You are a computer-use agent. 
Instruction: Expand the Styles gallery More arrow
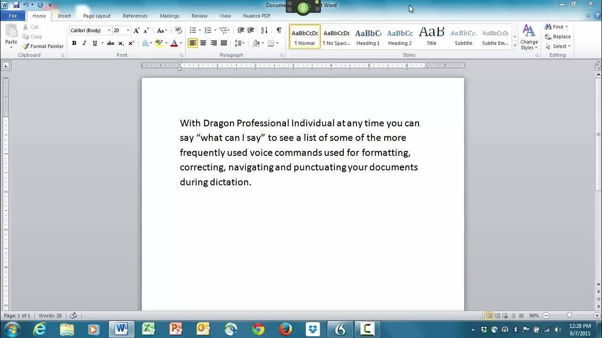[515, 46]
